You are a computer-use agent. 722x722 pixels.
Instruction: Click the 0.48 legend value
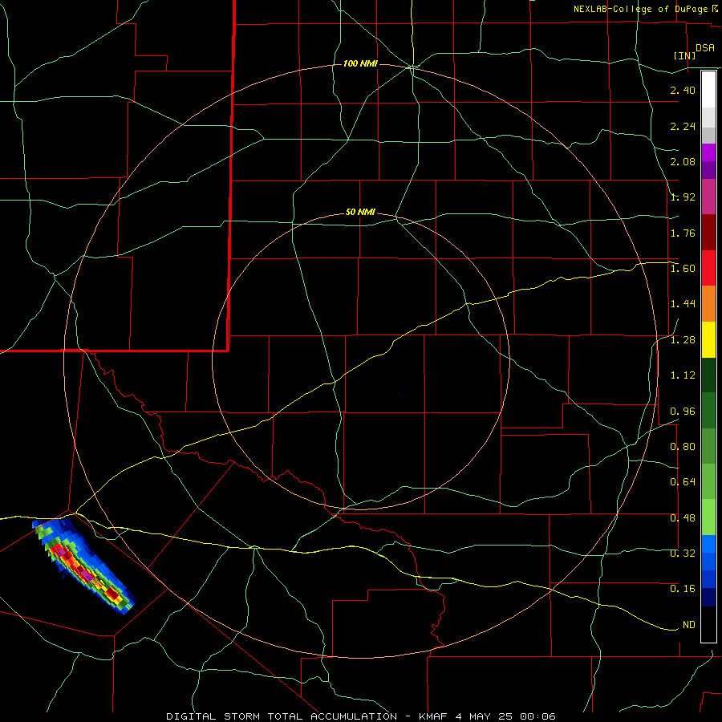(683, 518)
